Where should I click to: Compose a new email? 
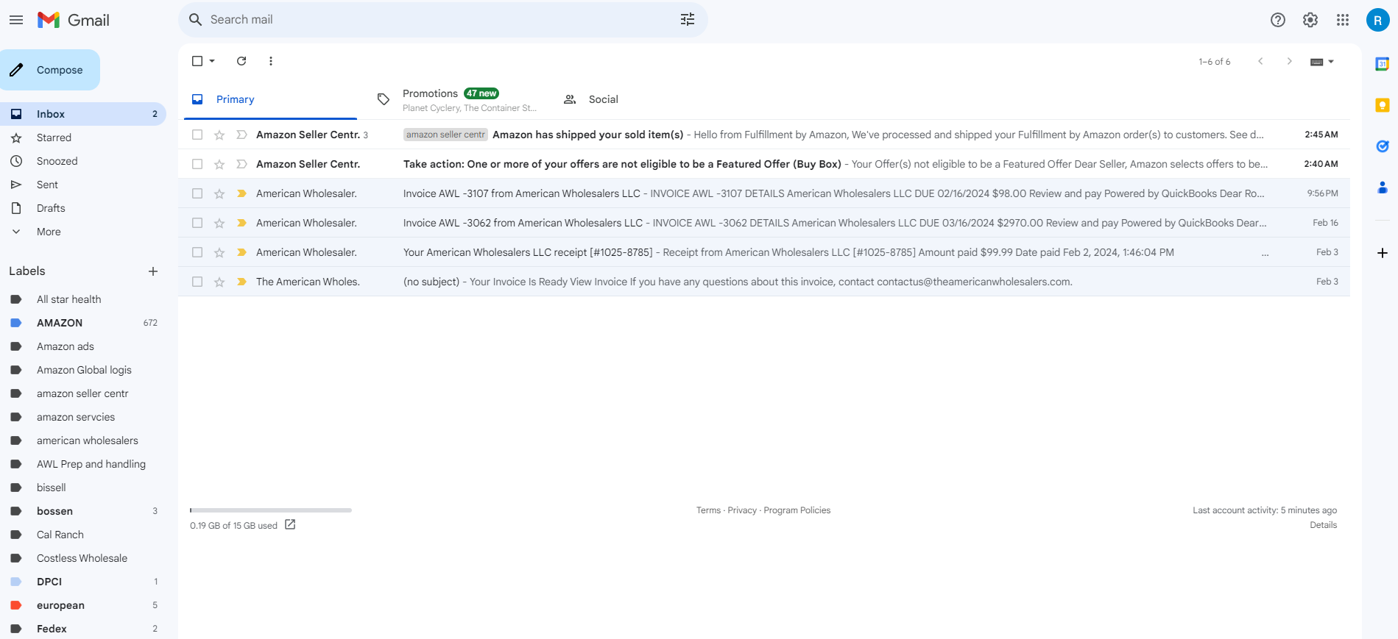click(x=50, y=70)
